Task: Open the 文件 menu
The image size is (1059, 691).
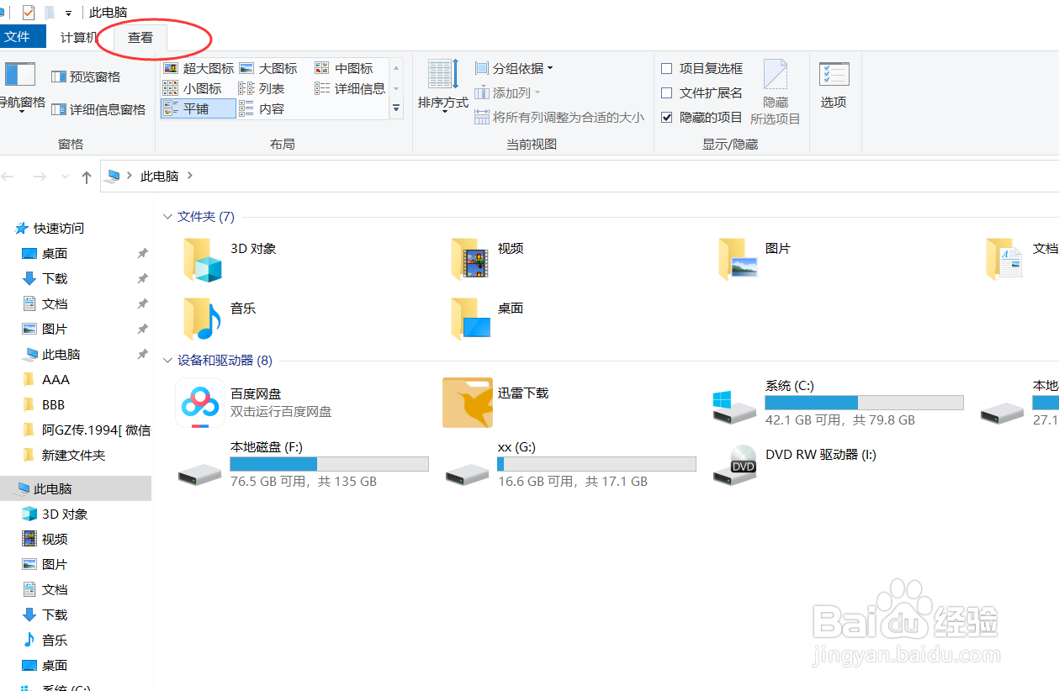Action: pos(23,36)
